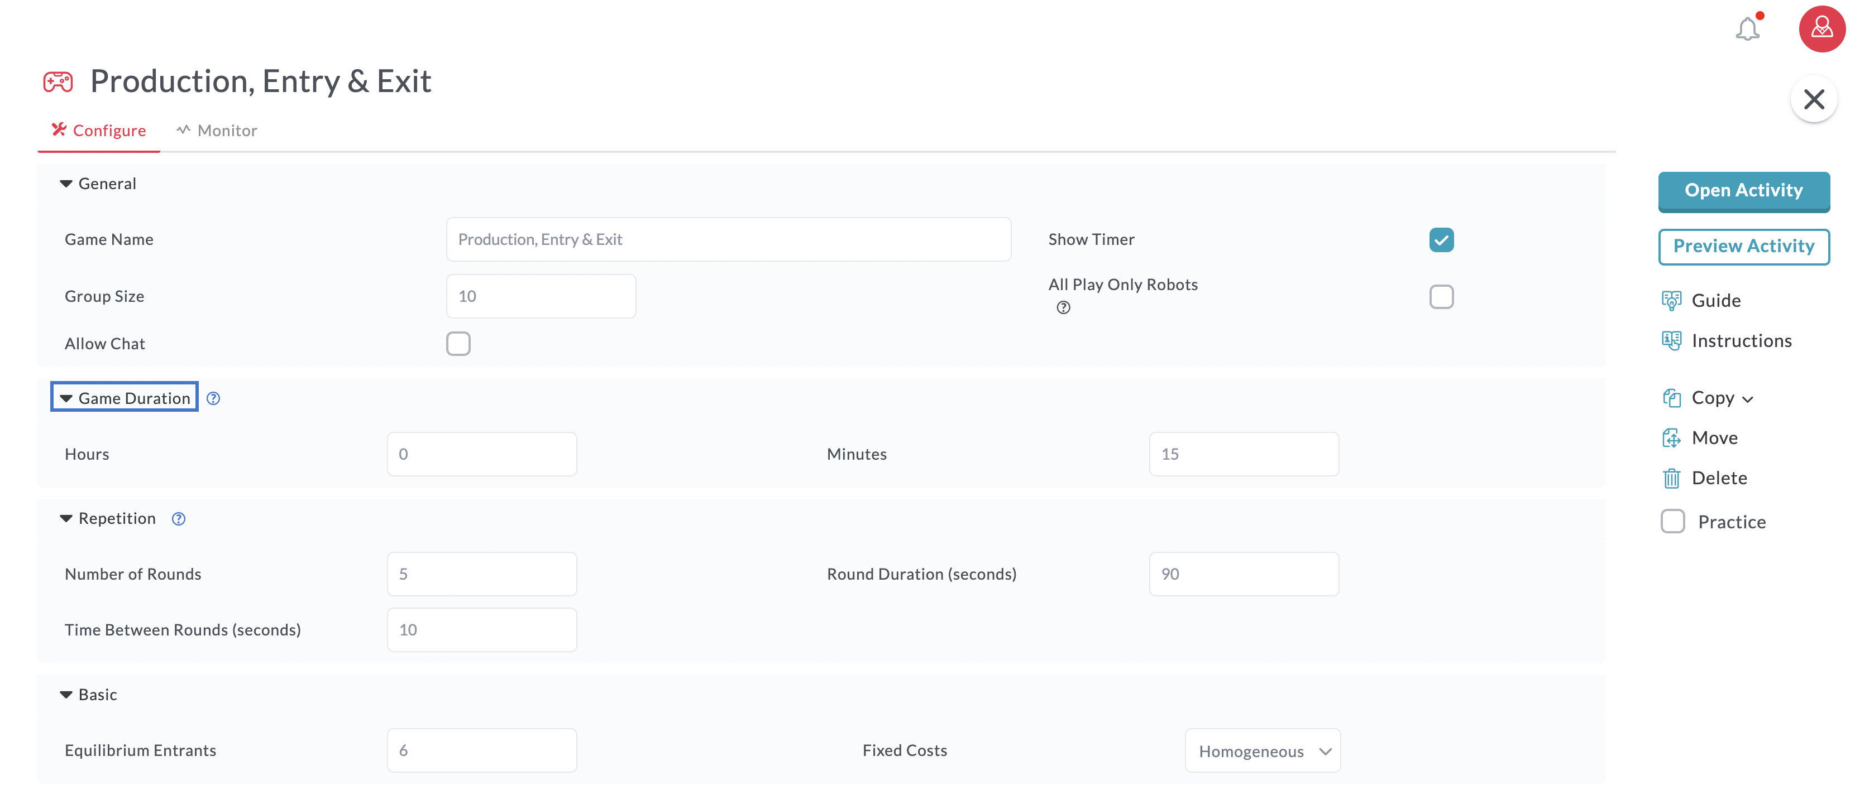Image resolution: width=1855 pixels, height=790 pixels.
Task: Click the Preview Activity button
Action: pyautogui.click(x=1743, y=247)
